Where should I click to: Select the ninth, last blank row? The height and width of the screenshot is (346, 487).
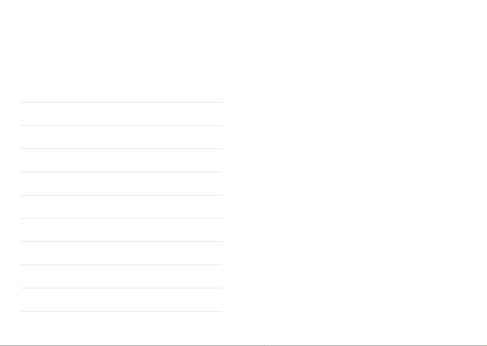tap(121, 300)
